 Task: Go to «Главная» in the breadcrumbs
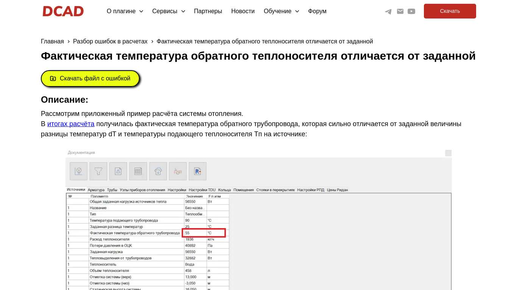pos(52,41)
